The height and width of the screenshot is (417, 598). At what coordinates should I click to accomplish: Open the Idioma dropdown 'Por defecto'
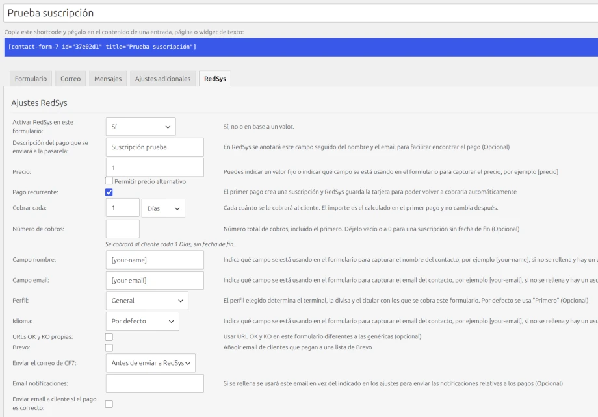142,321
